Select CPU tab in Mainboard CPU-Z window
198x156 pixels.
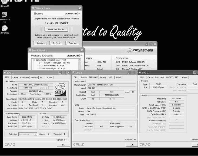(76, 77)
